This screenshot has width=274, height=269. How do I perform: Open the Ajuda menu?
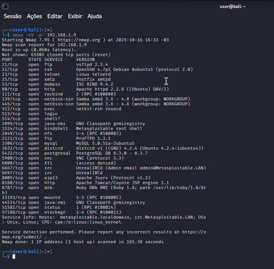(x=94, y=16)
